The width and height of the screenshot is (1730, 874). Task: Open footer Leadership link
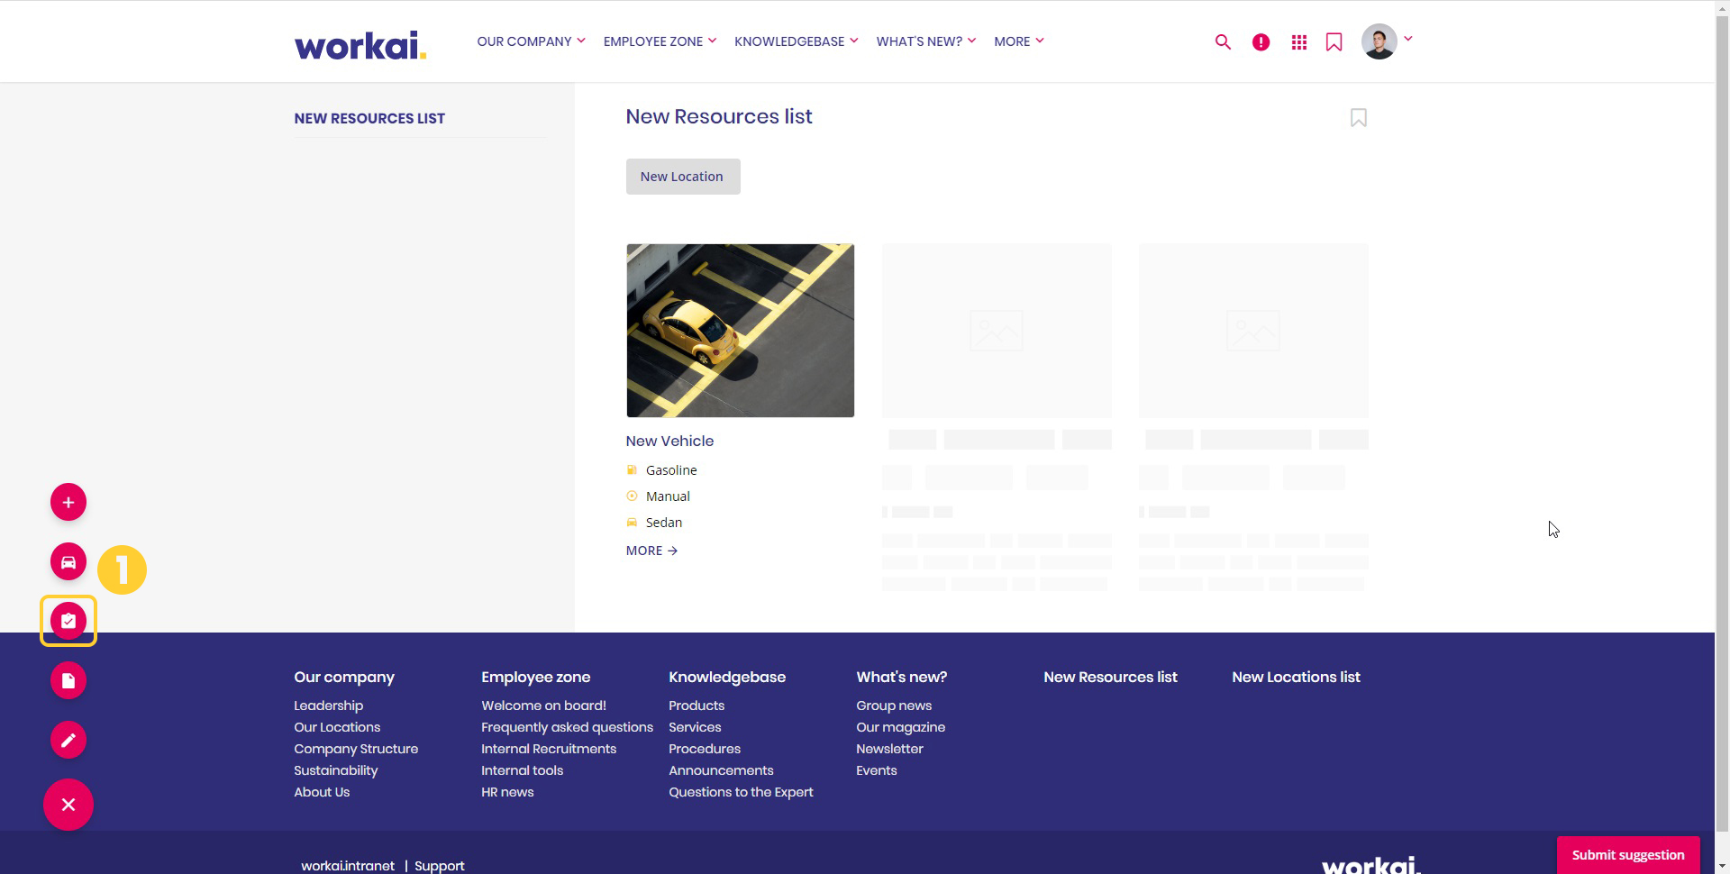pos(328,706)
